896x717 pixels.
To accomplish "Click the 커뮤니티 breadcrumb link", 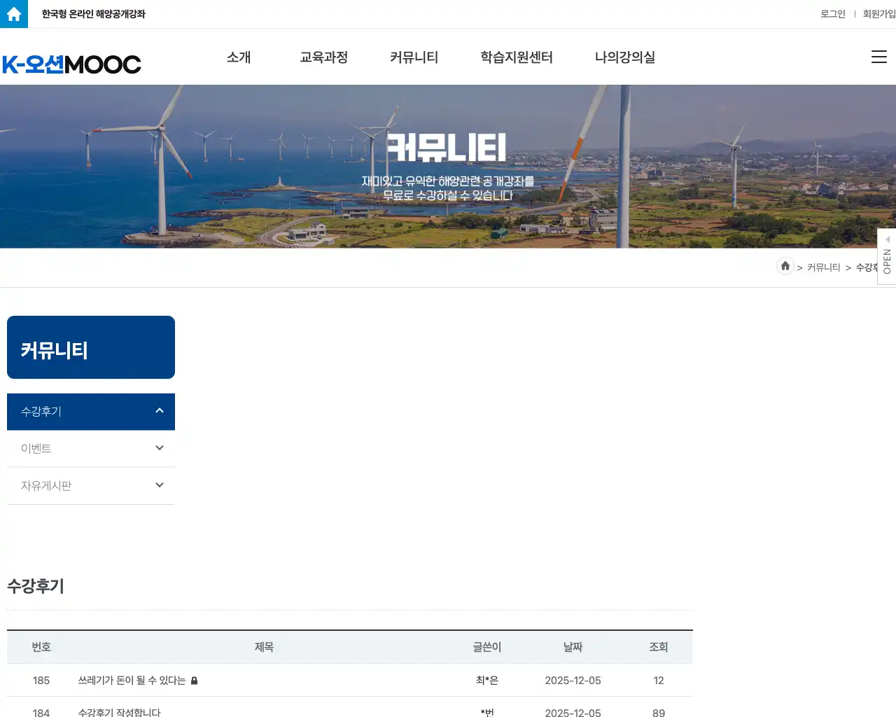I will (x=823, y=267).
